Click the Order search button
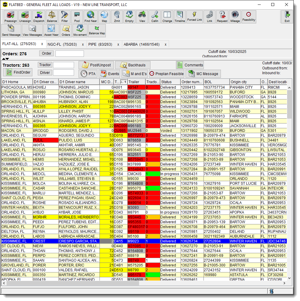Viewport: 300px width, 301px height. tap(46, 53)
